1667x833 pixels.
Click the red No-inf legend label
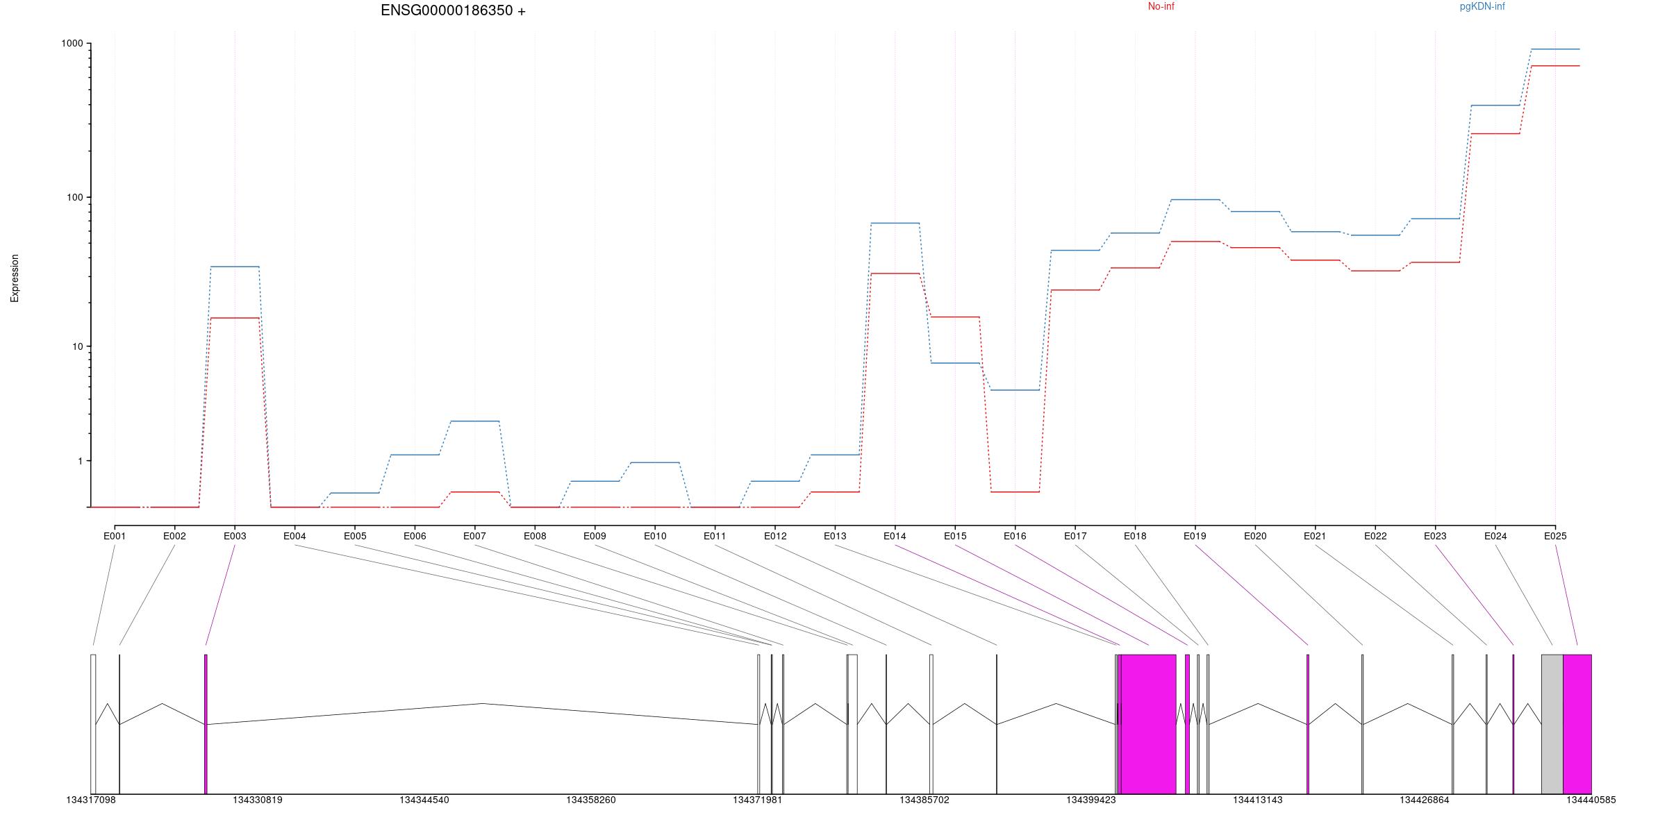click(1161, 6)
